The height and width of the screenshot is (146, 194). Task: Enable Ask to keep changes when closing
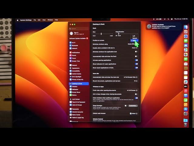click(x=136, y=94)
